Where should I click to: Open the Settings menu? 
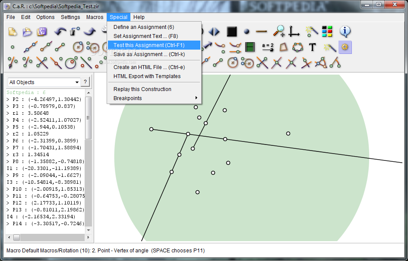(x=70, y=17)
